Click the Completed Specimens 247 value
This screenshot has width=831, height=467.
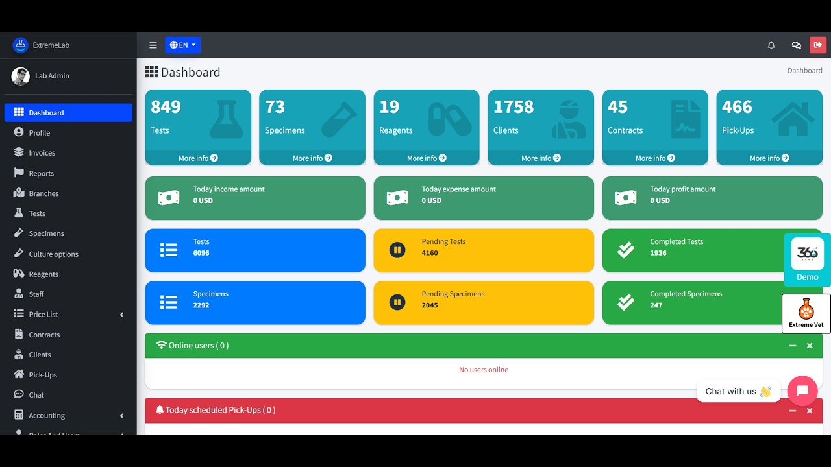point(656,305)
